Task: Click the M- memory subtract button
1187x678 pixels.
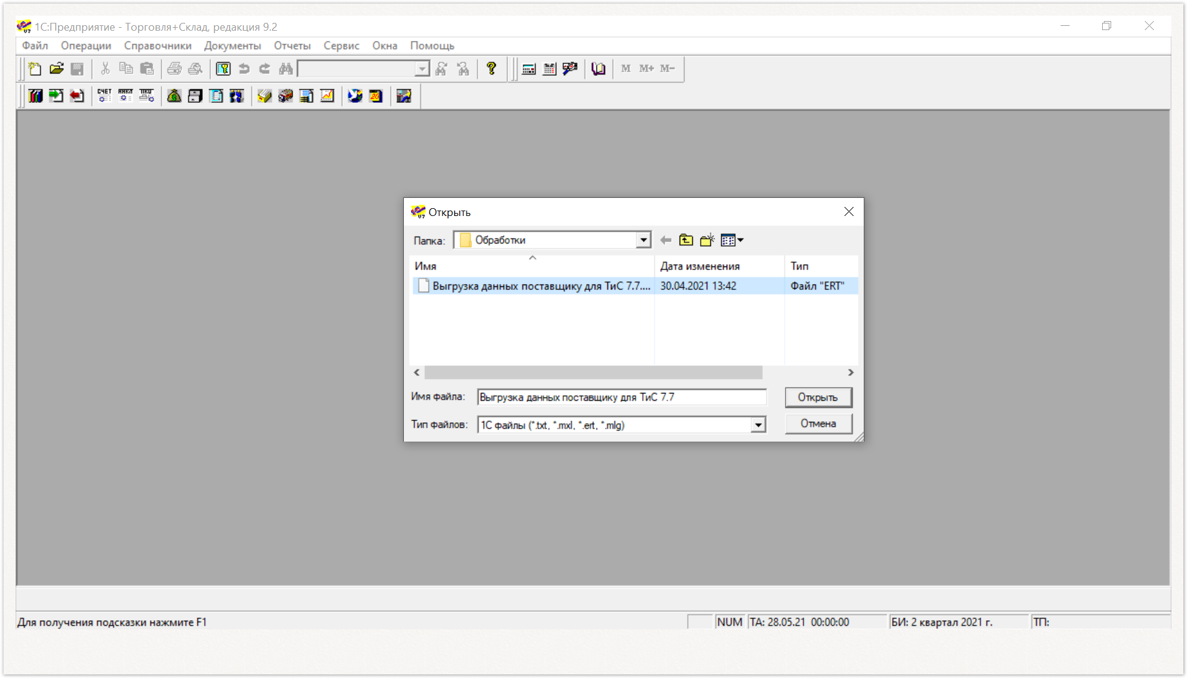Action: [667, 69]
